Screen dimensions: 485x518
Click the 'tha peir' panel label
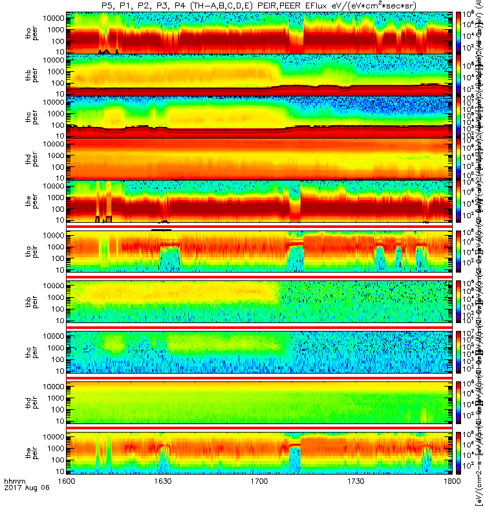coord(32,252)
